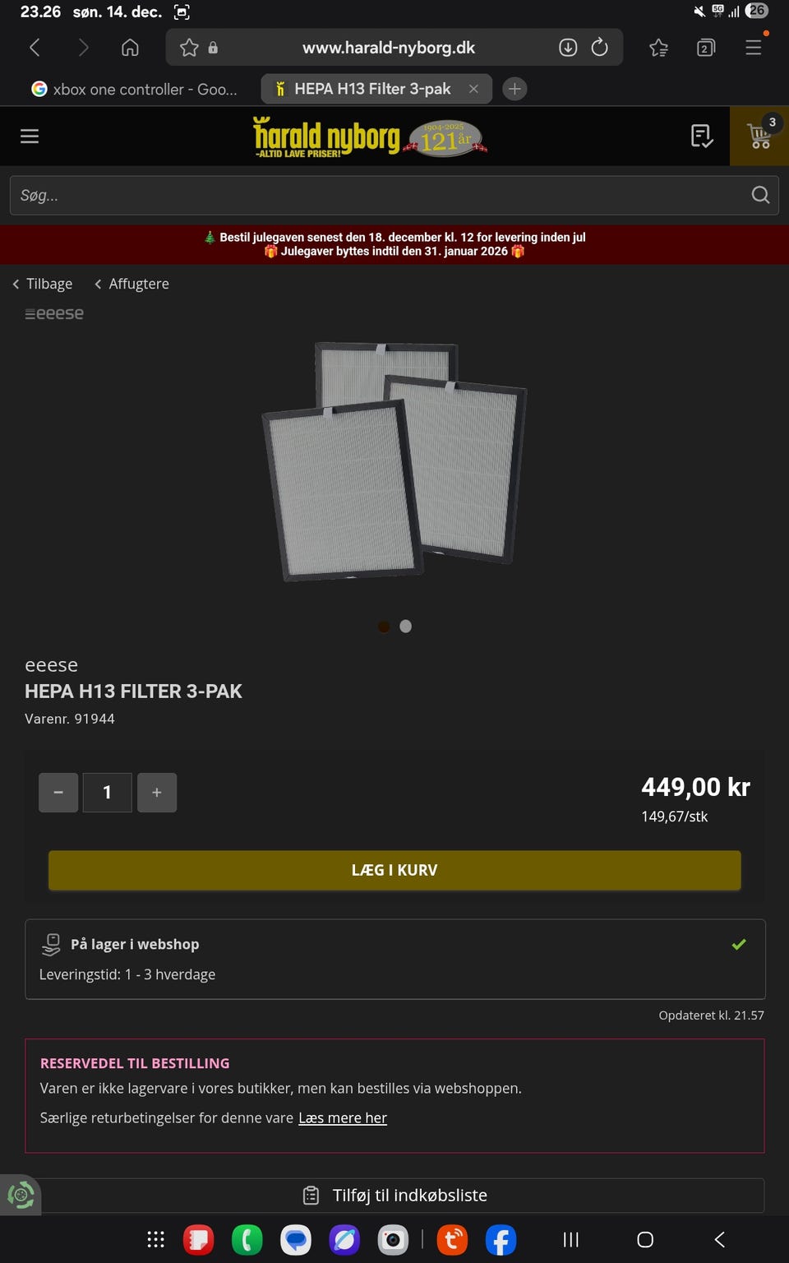Decrease quantity with minus button
789x1263 pixels.
pos(58,793)
